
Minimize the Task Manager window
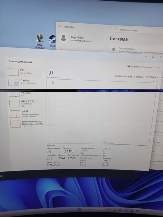[146, 56]
